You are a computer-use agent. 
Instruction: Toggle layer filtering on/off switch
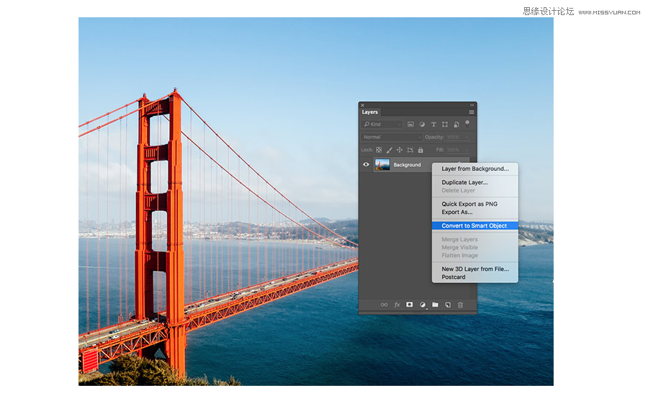(x=467, y=124)
